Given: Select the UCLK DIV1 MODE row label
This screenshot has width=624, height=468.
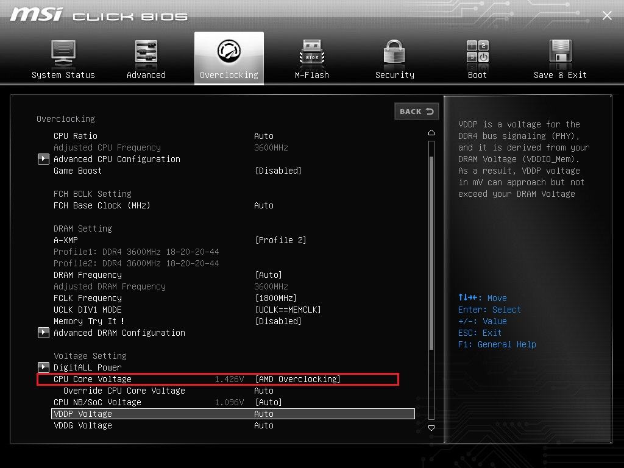Looking at the screenshot, I should (x=88, y=310).
